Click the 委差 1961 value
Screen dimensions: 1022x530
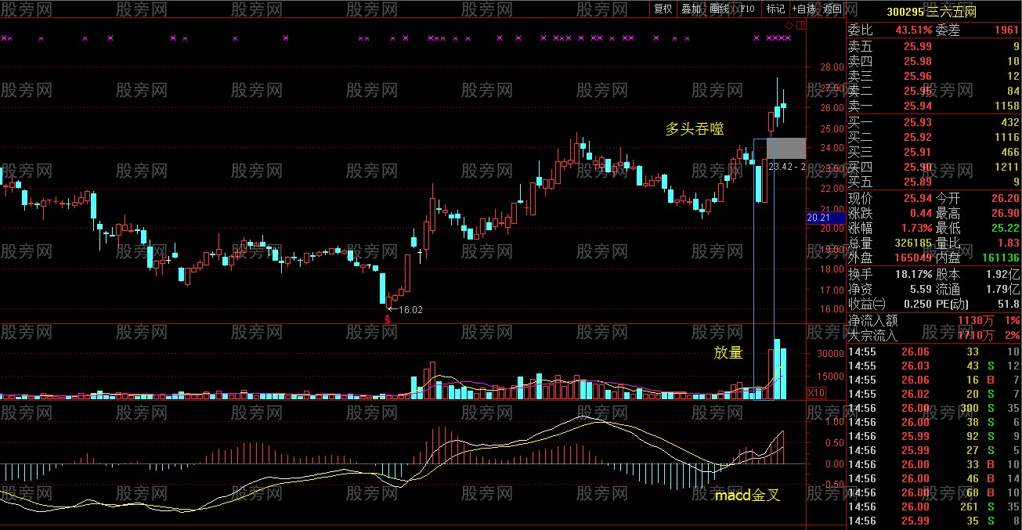[x=1007, y=31]
